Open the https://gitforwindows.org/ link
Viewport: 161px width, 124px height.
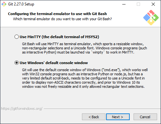coord(22,109)
